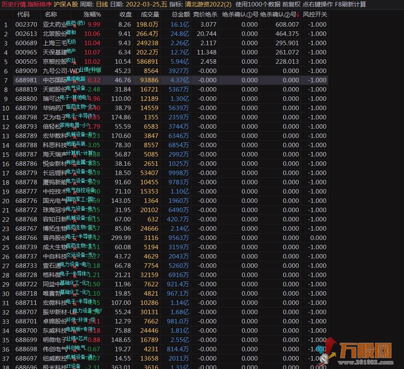The width and height of the screenshot is (404, 369).
Task: Sort by the 成交量 column header
Action: pyautogui.click(x=150, y=15)
